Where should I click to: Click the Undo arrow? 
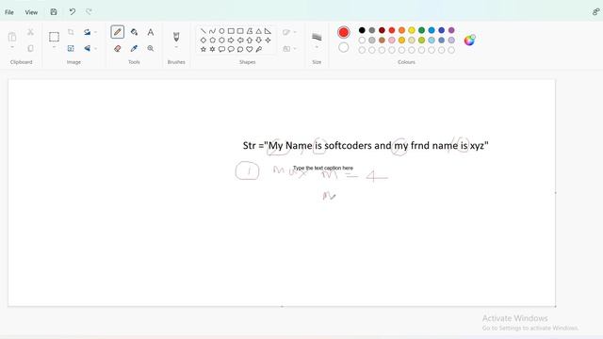pos(72,12)
